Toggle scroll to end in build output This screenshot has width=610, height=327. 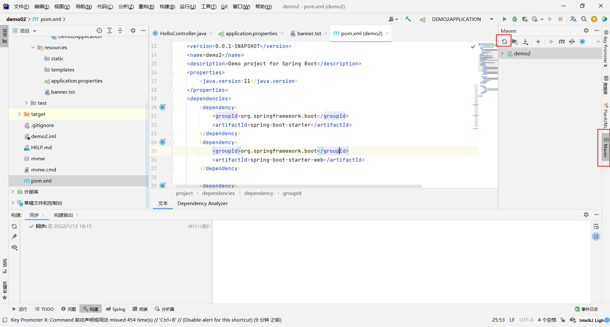tap(596, 237)
